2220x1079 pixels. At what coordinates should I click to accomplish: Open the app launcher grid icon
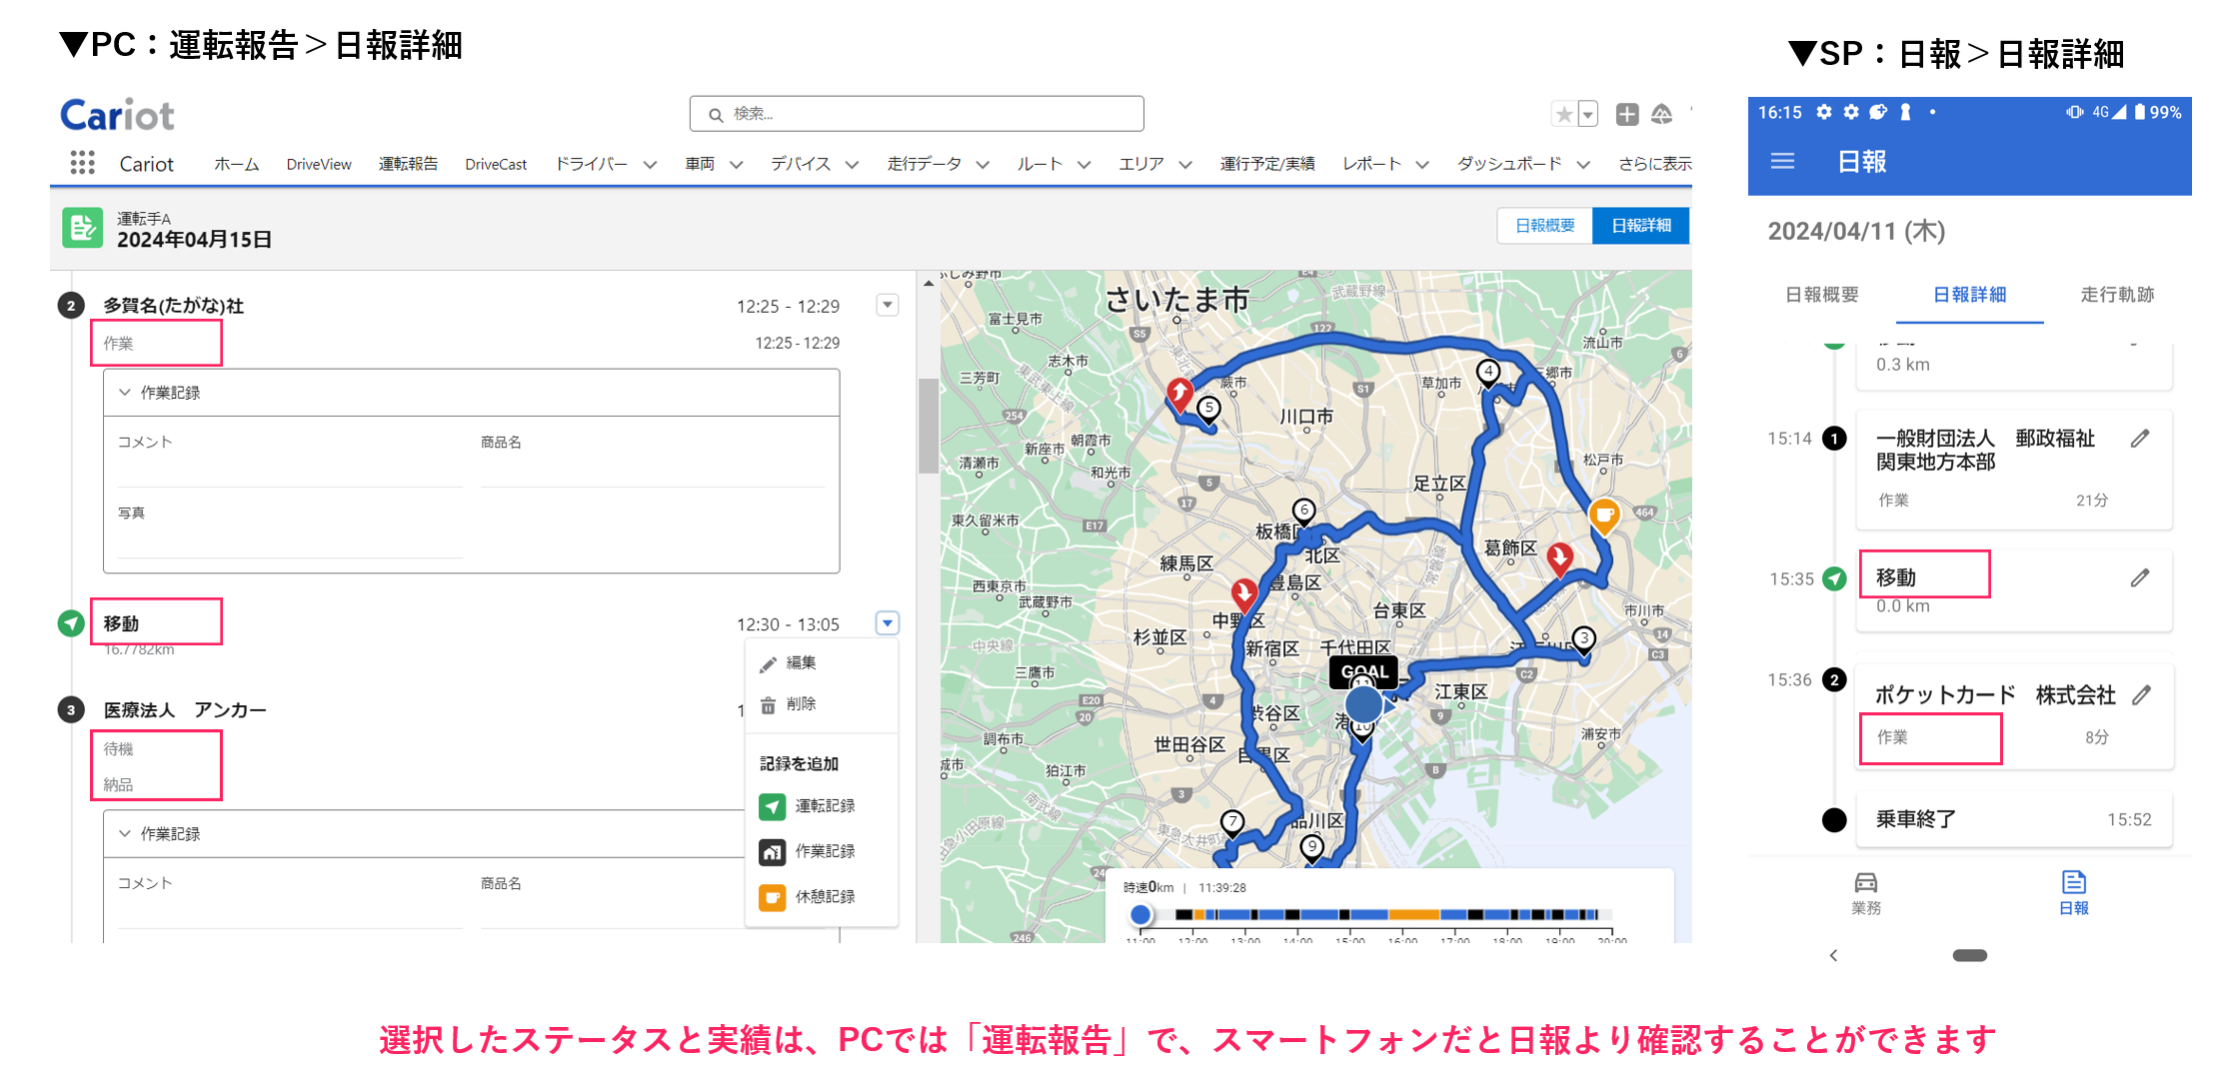[x=82, y=163]
